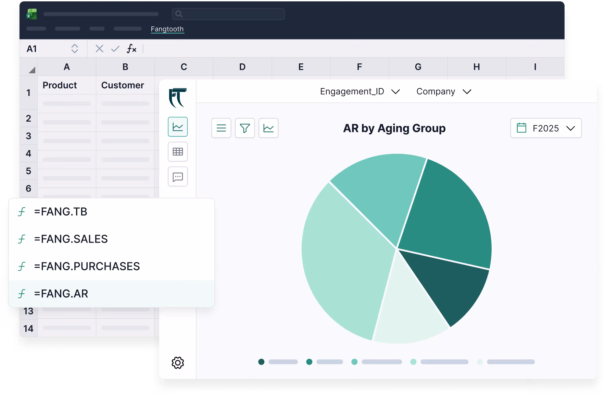
Task: Click the Product cell
Action: [67, 85]
